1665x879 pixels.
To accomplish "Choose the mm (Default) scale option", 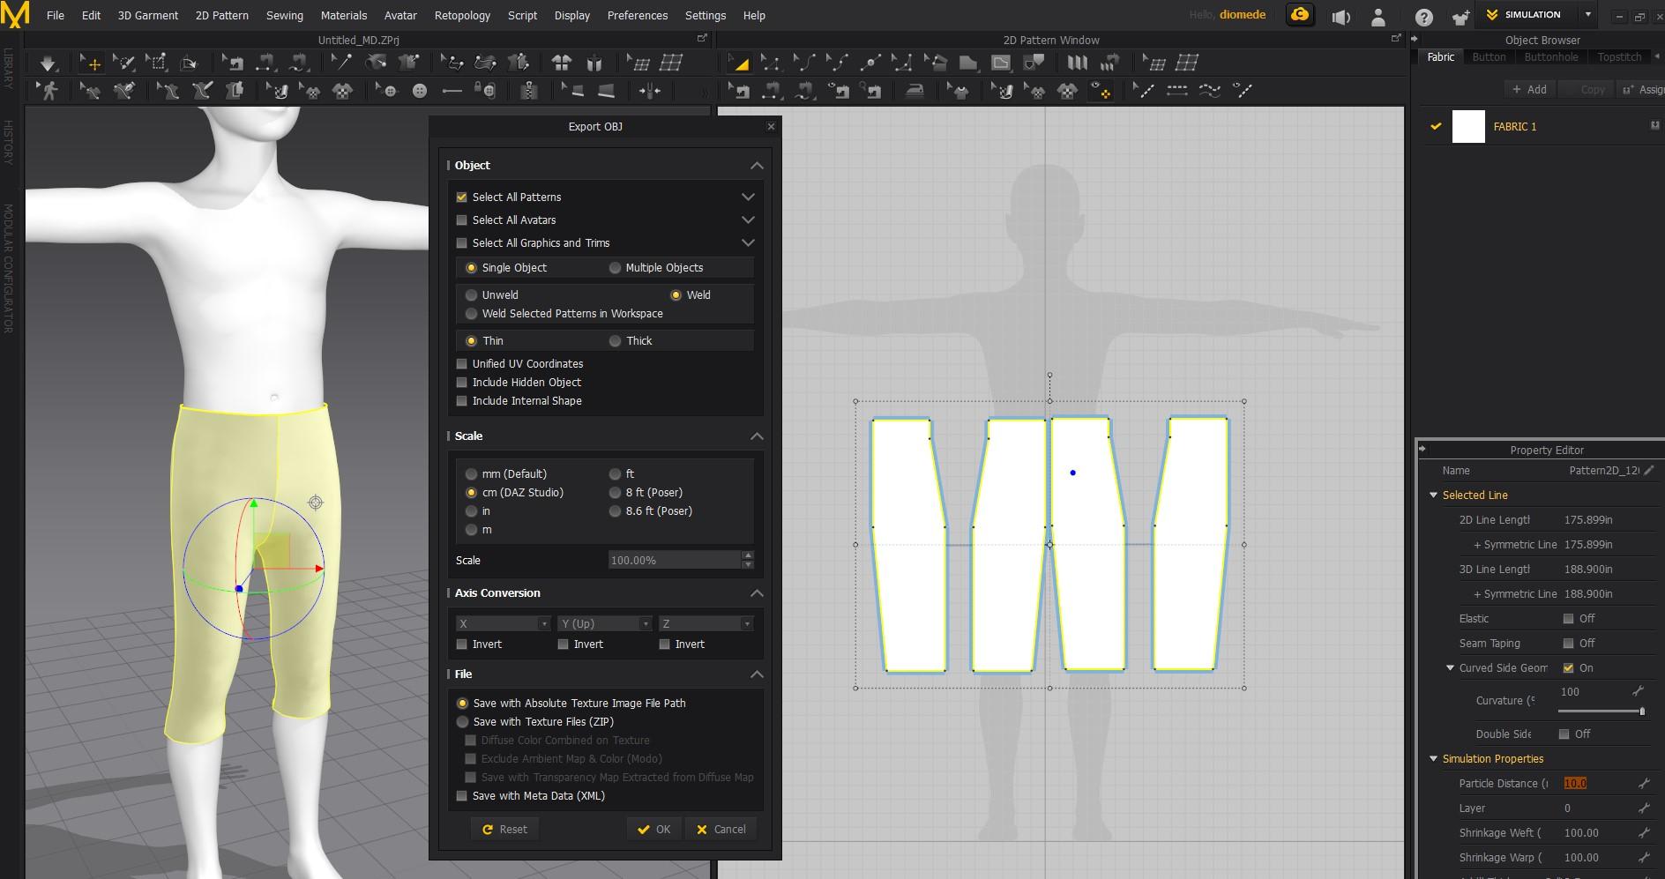I will click(471, 474).
